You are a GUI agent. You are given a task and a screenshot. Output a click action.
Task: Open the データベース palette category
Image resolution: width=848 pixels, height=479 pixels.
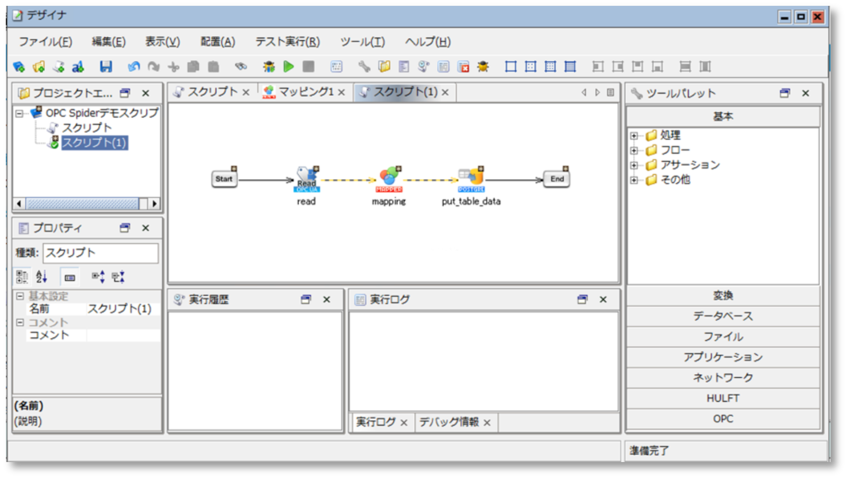point(722,316)
